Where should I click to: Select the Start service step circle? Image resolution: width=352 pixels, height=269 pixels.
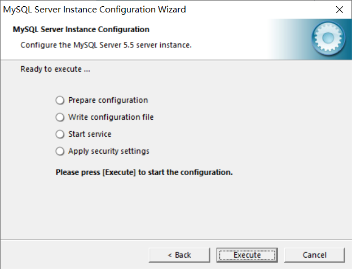60,134
